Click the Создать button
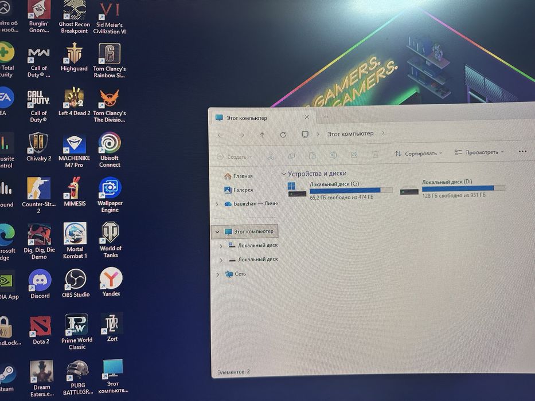Viewport: 535px width, 401px height. tap(235, 157)
